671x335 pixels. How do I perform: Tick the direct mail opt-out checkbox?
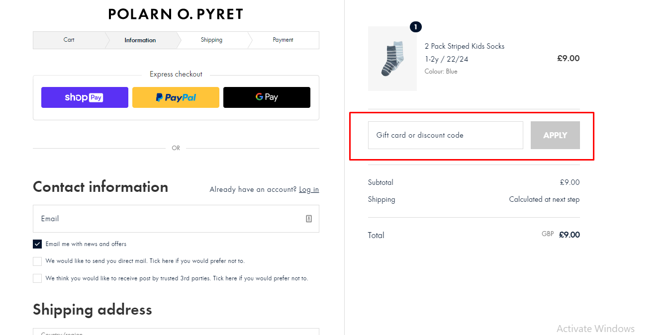click(37, 260)
